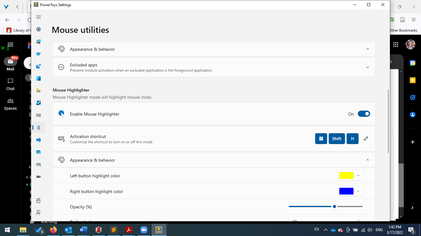421x236 pixels.
Task: Click the yellow left button color swatch
Action: pyautogui.click(x=346, y=175)
